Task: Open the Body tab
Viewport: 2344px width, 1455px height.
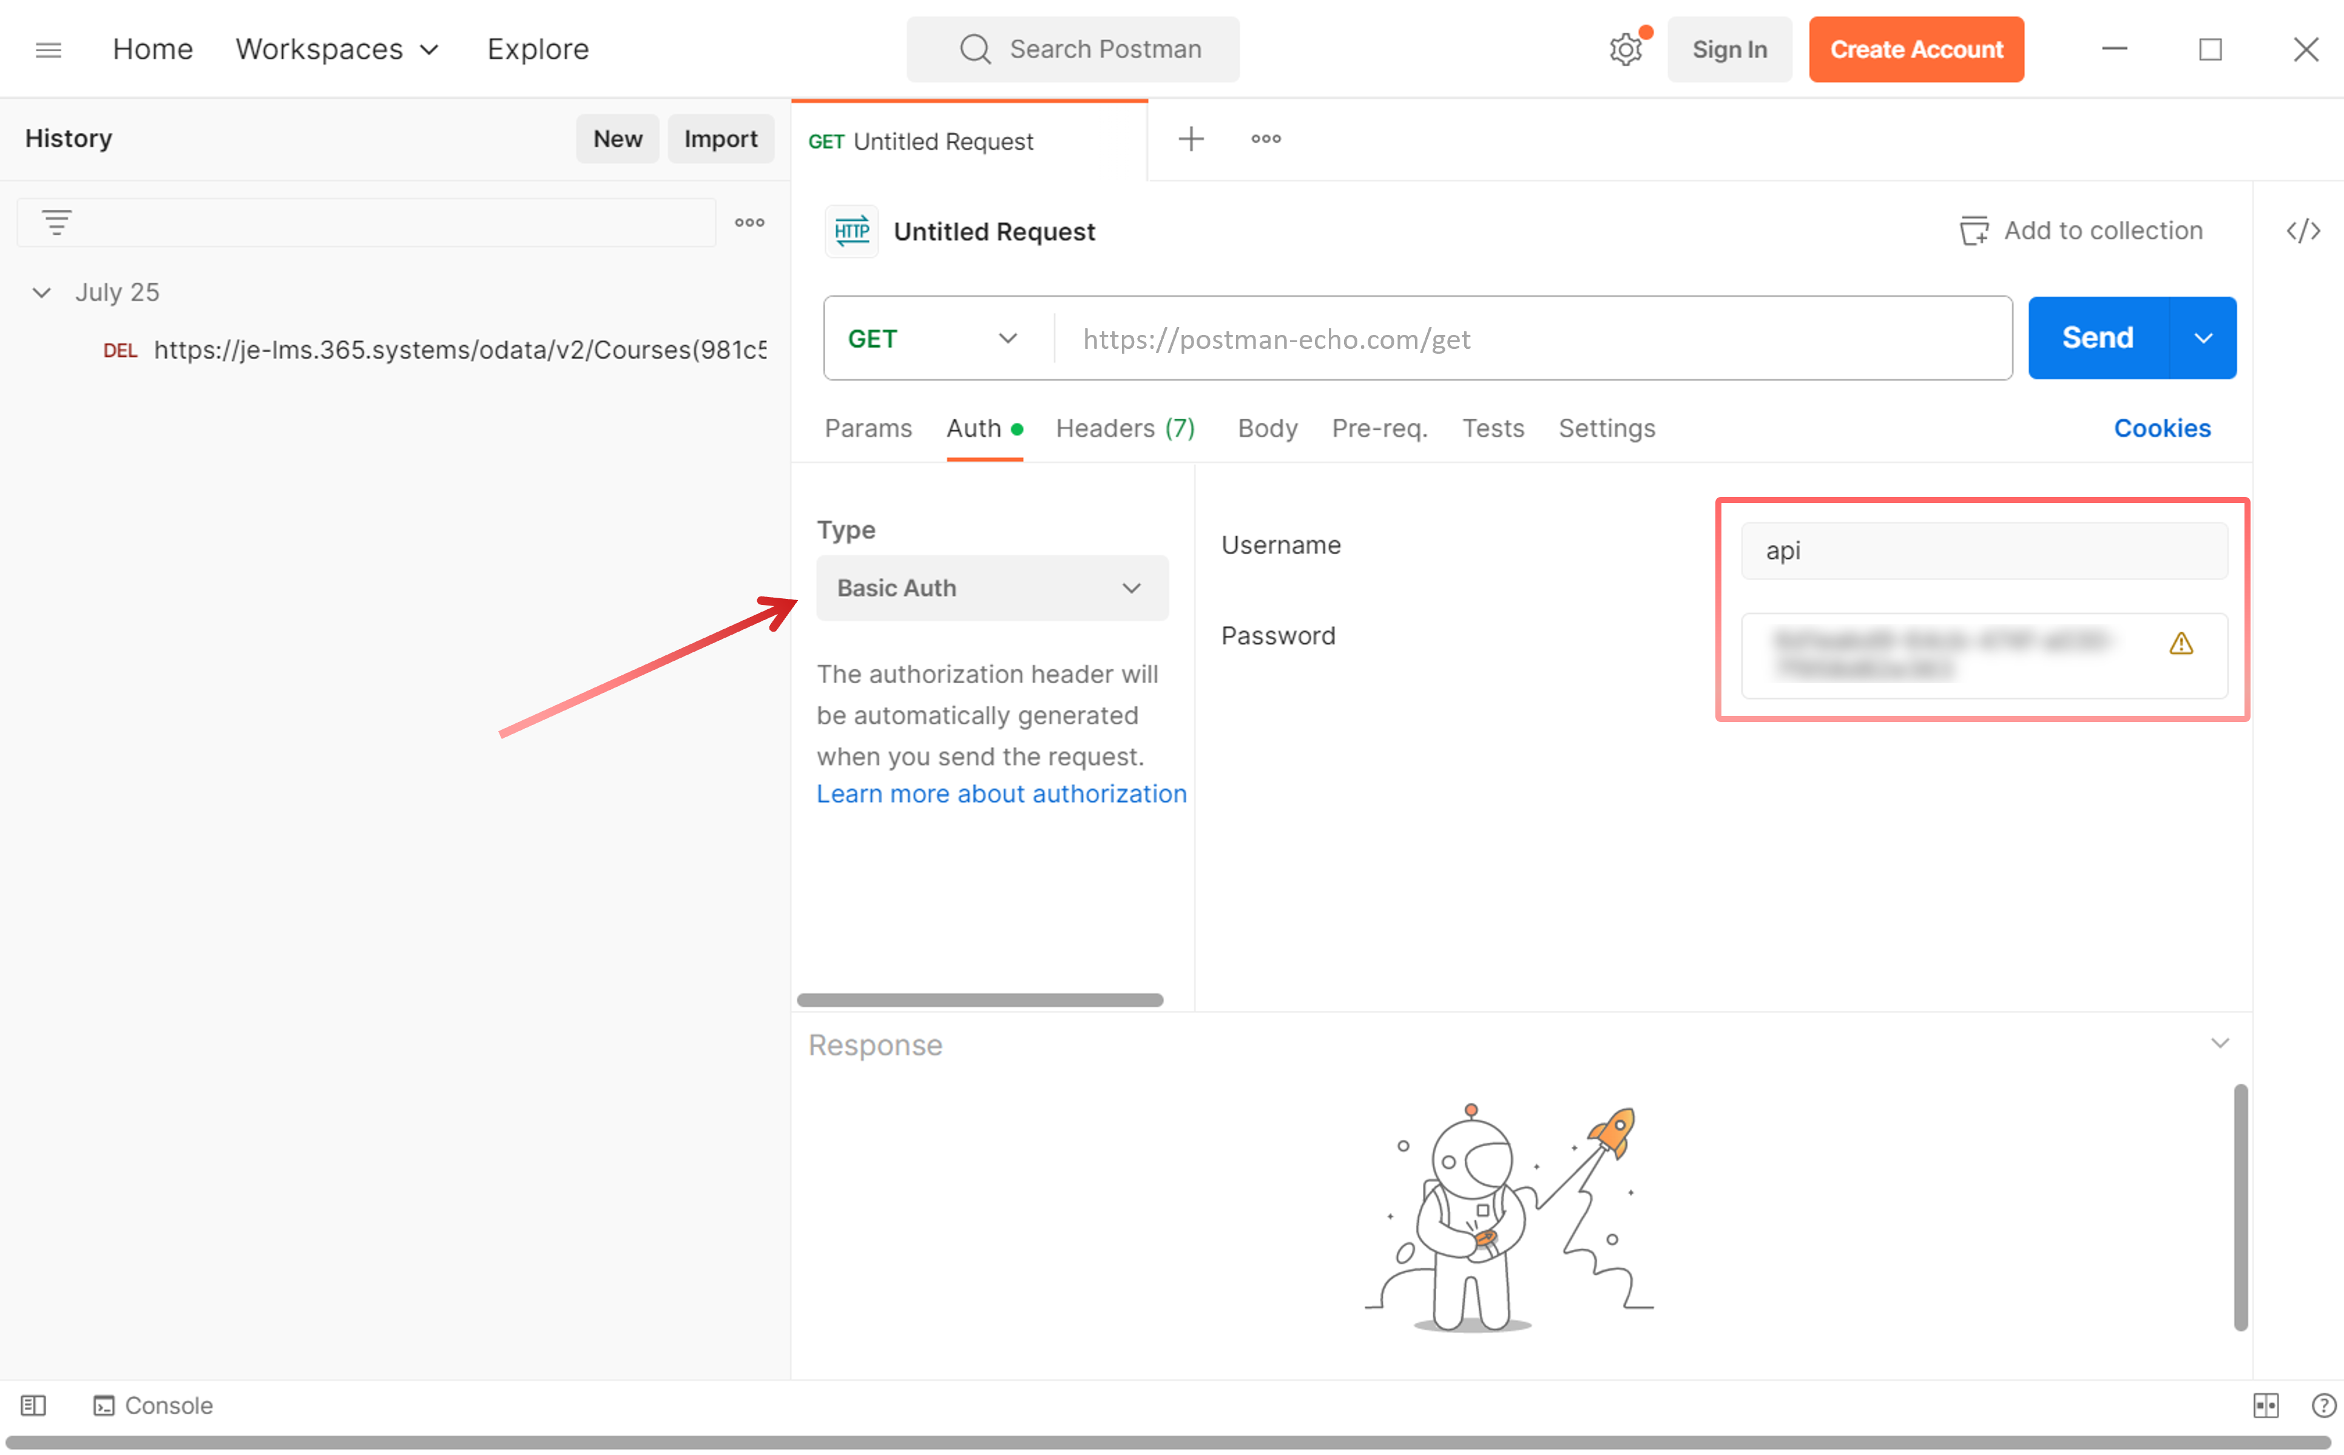Action: [x=1267, y=428]
